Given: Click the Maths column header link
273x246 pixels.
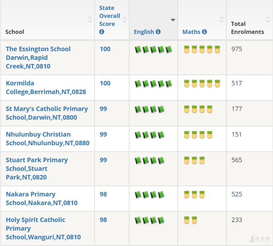Looking at the screenshot, I should point(191,32).
